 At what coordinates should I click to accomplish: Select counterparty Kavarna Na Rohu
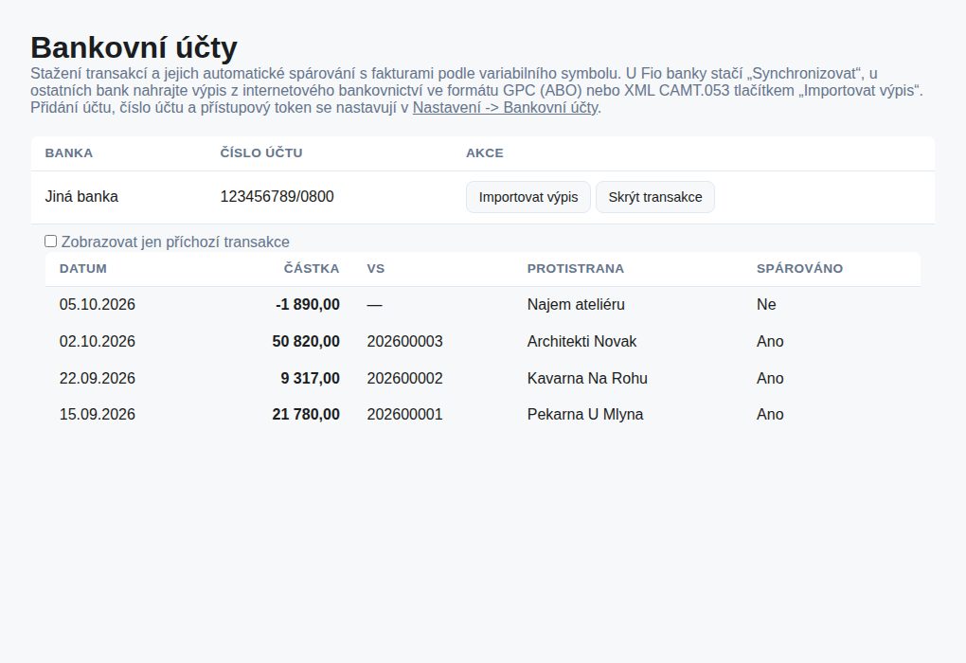[588, 378]
